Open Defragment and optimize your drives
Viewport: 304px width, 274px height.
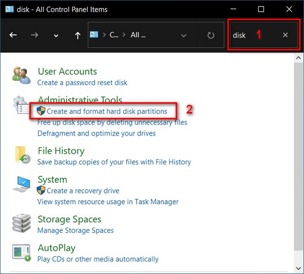(97, 134)
